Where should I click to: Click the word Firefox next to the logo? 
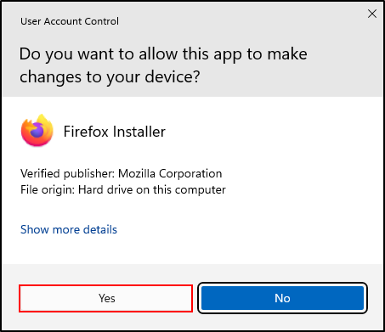tap(86, 132)
